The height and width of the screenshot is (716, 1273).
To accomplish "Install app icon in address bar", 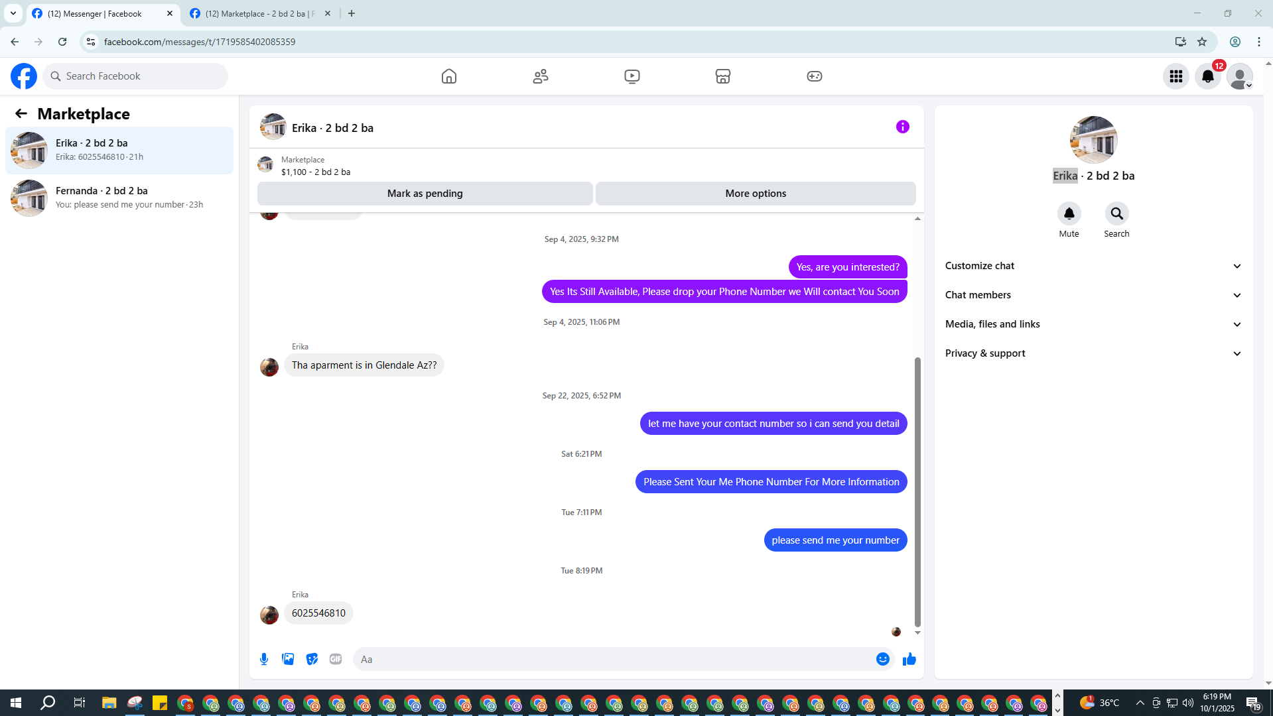I will click(1181, 42).
